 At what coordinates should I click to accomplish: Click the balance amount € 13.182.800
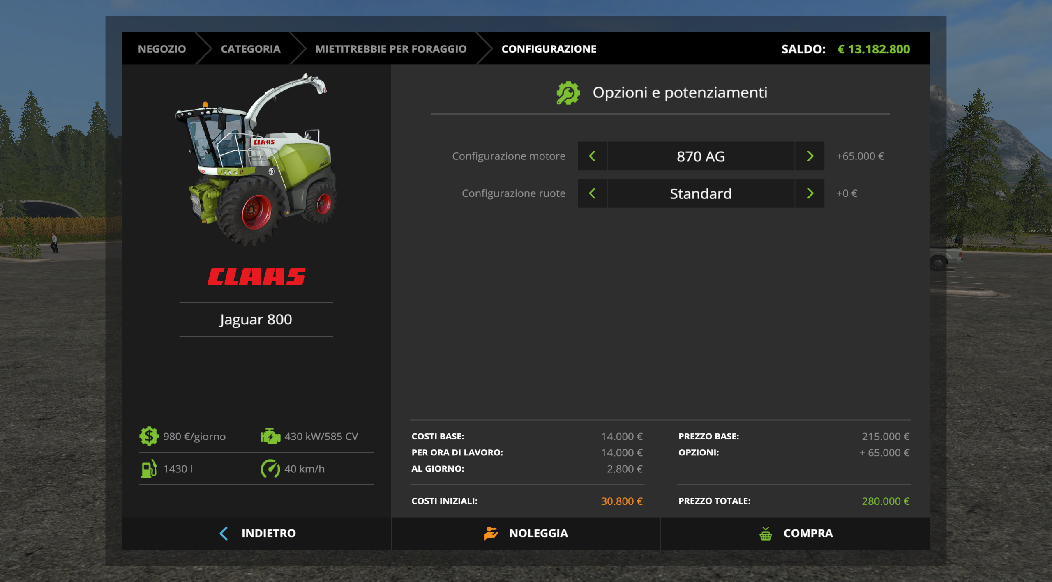coord(874,49)
